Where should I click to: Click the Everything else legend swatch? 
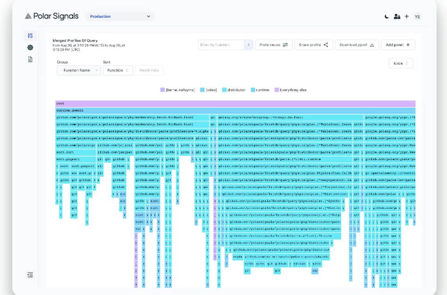pos(277,90)
